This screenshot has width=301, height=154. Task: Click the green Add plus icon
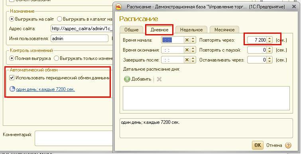coord(127,79)
